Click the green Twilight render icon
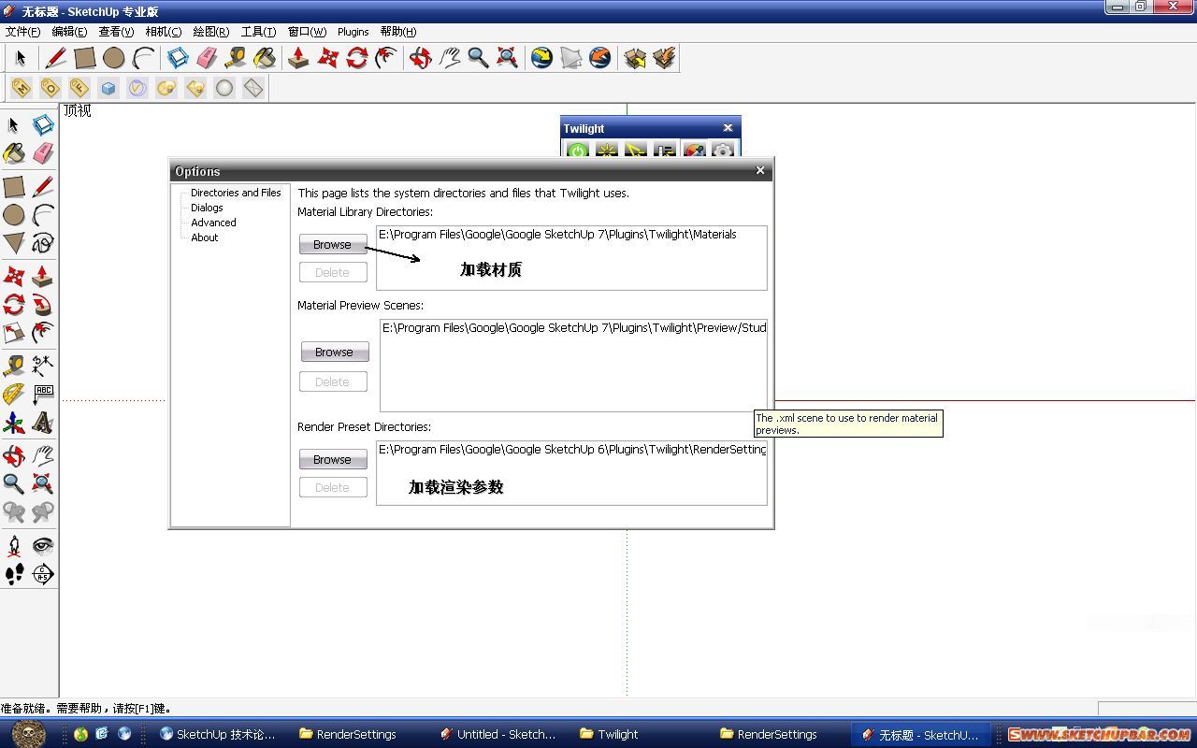The image size is (1197, 748). tap(578, 151)
